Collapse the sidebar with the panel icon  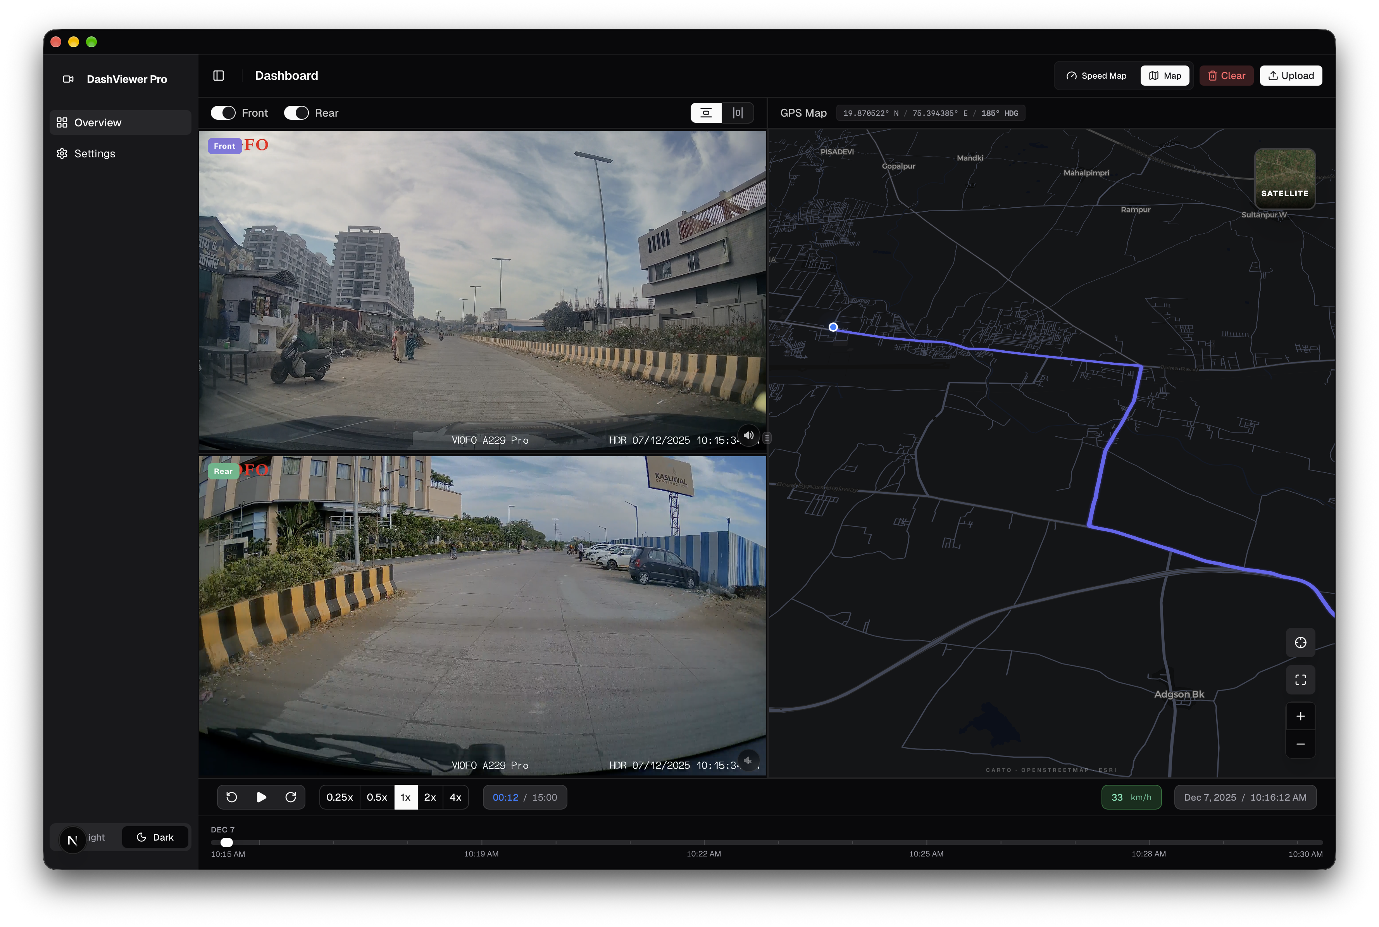click(218, 76)
